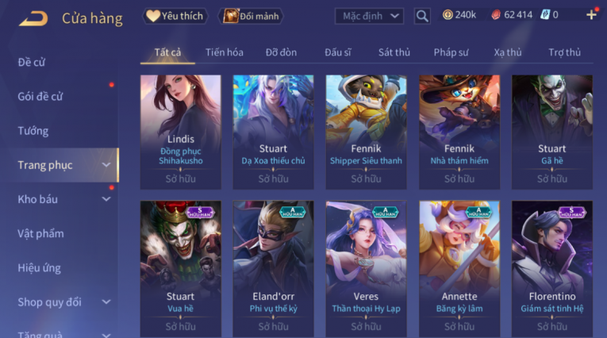Click the golden back arrow icon
Screen dimensions: 607x338
[33, 18]
